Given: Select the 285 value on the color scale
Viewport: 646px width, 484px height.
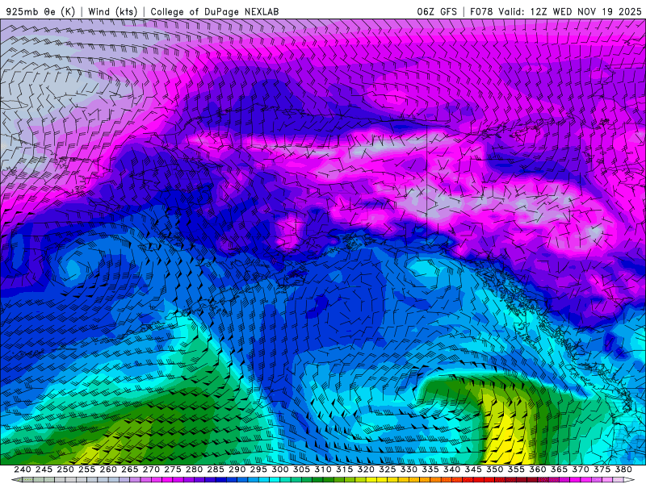Looking at the screenshot, I should pos(215,469).
